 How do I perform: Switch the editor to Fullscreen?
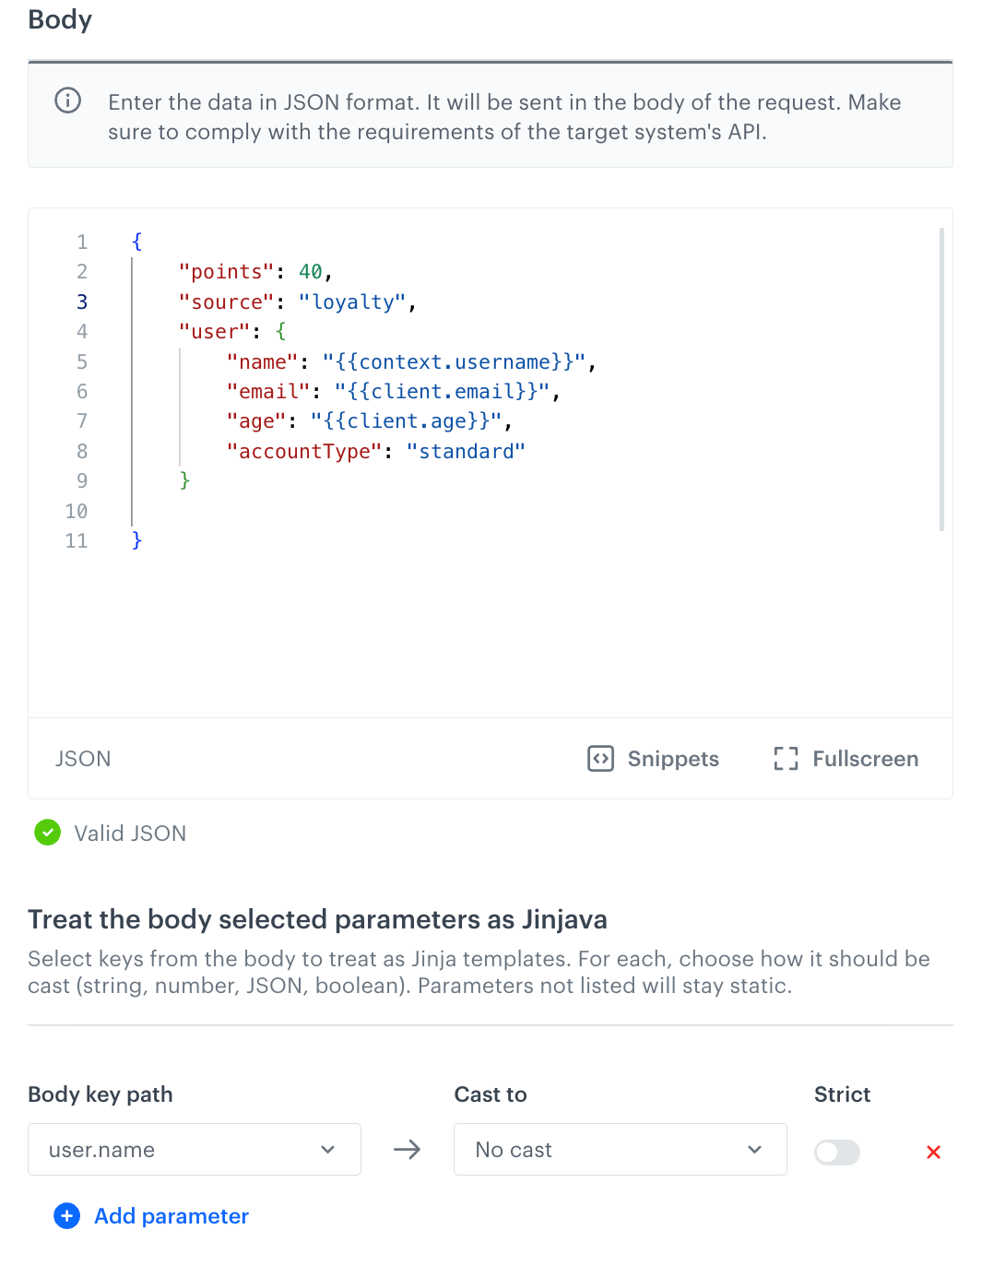pos(865,759)
